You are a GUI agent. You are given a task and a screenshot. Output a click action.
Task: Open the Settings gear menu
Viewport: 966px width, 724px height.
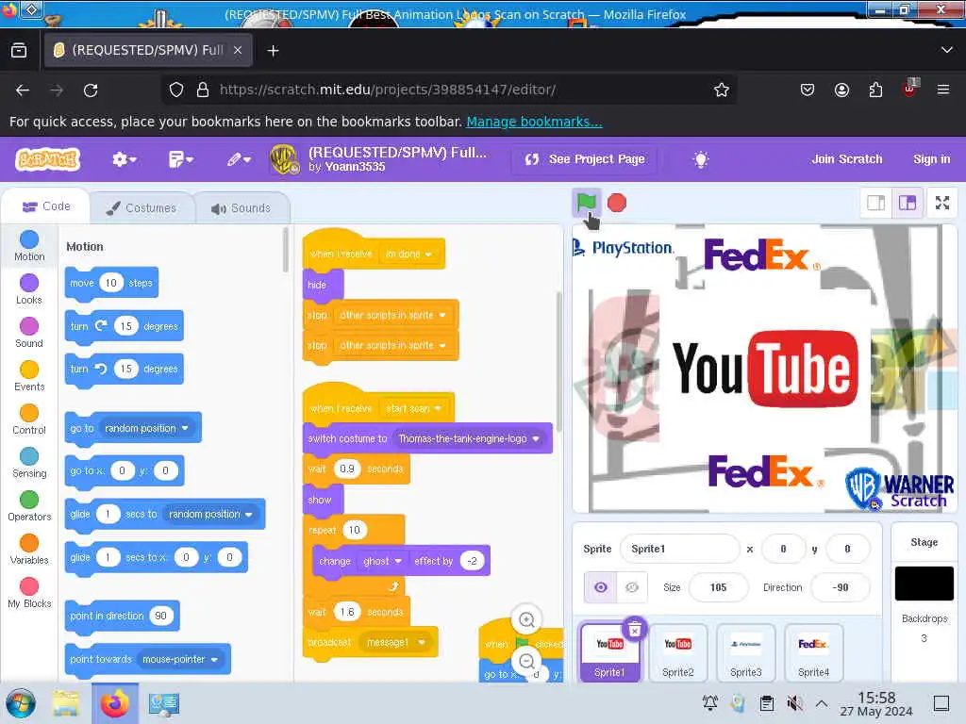click(124, 159)
